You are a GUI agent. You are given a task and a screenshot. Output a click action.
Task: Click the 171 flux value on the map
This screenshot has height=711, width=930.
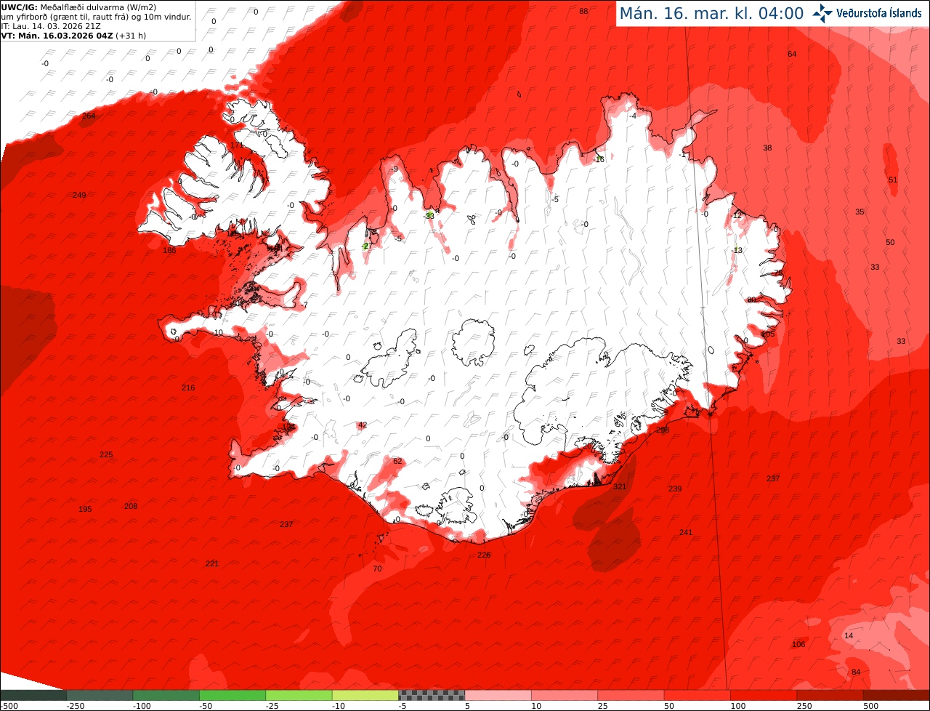(237, 145)
